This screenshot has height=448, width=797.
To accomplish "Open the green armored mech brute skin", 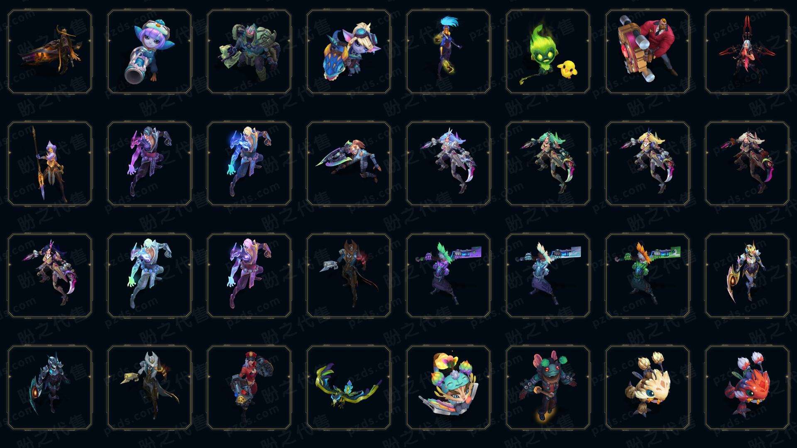I will coord(249,52).
